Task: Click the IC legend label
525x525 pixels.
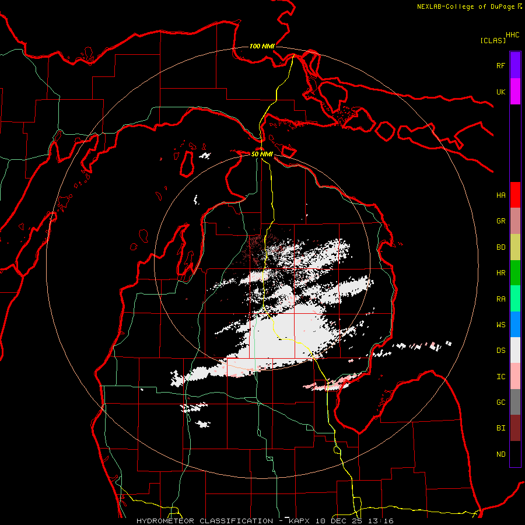Action: (x=501, y=377)
